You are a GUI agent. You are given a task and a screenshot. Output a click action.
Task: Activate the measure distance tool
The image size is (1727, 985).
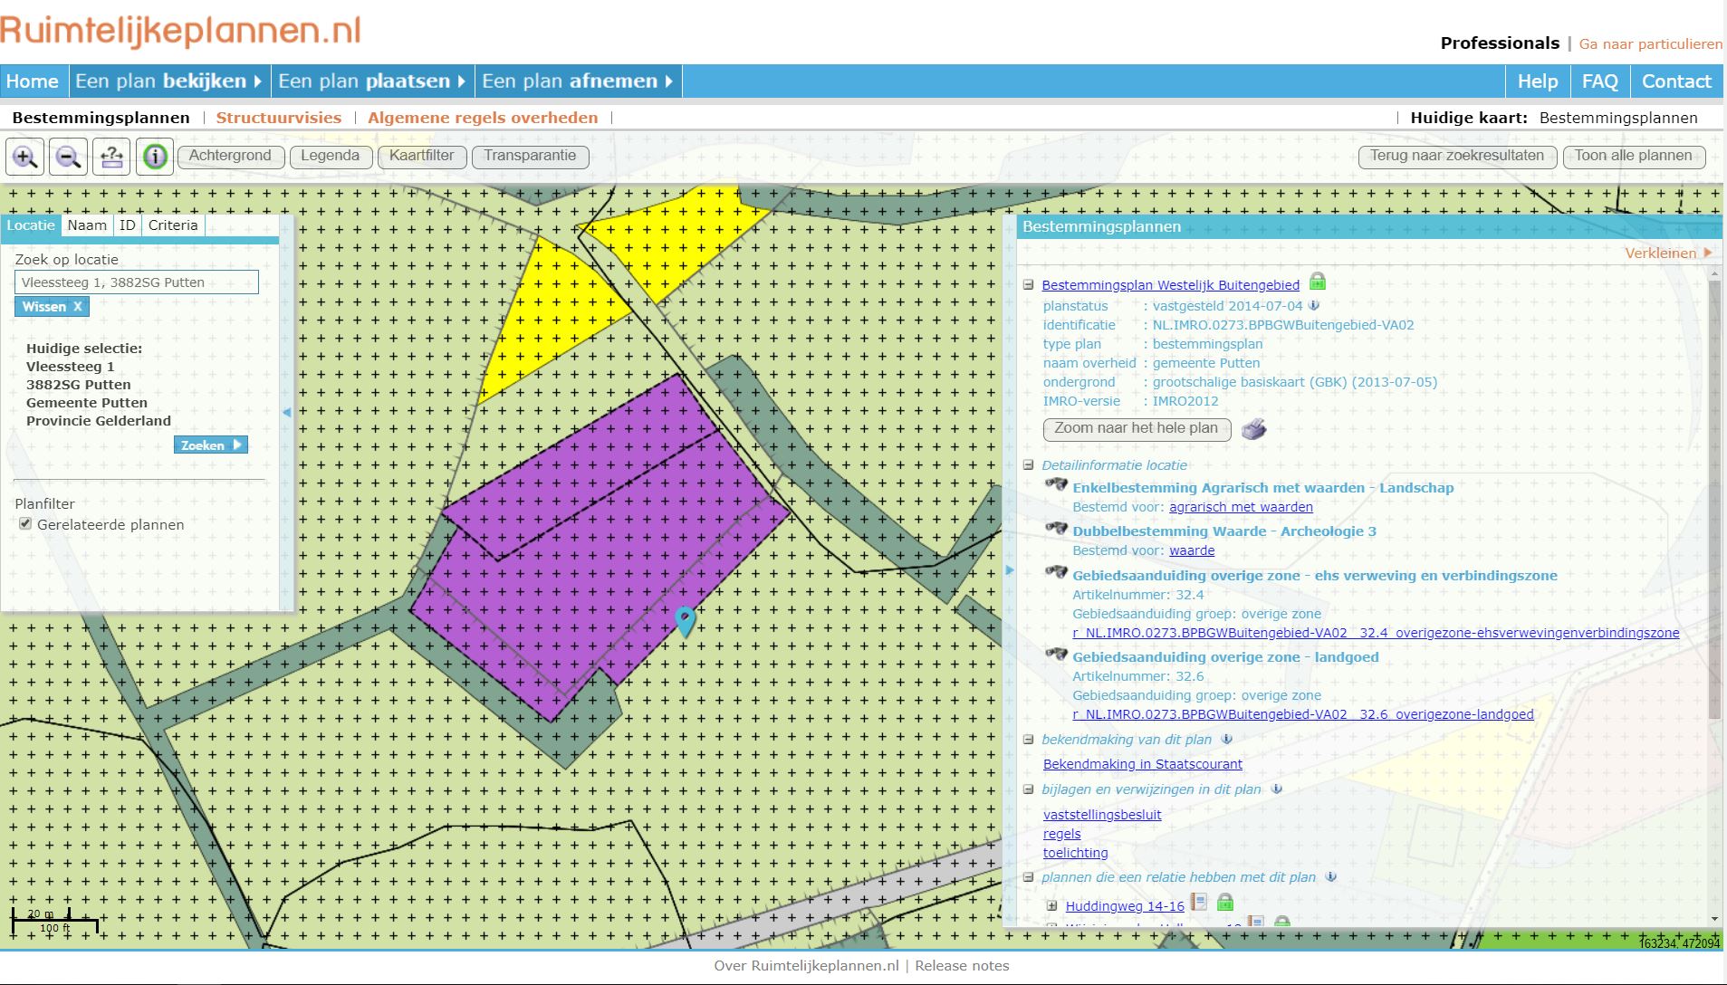pos(111,156)
